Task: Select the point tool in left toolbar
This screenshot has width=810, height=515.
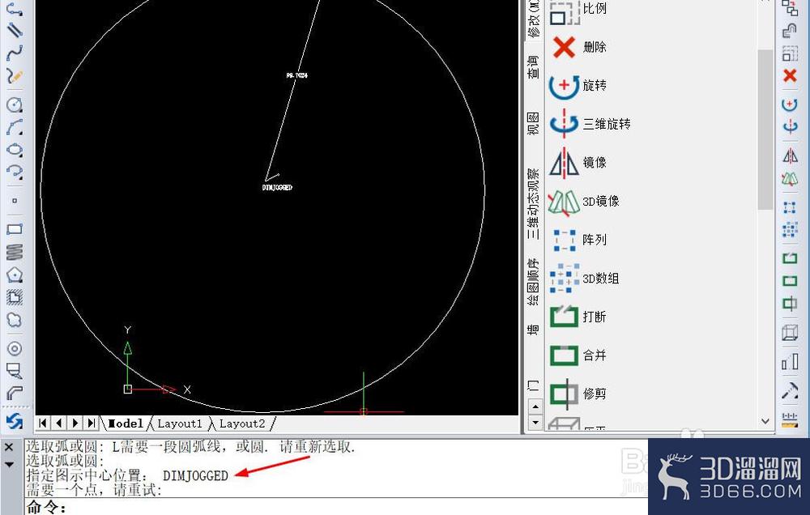Action: tap(15, 201)
